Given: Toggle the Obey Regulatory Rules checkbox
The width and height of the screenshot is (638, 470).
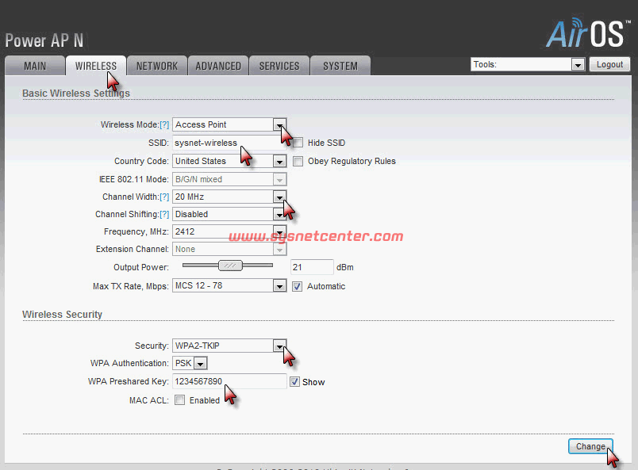Looking at the screenshot, I should 298,162.
